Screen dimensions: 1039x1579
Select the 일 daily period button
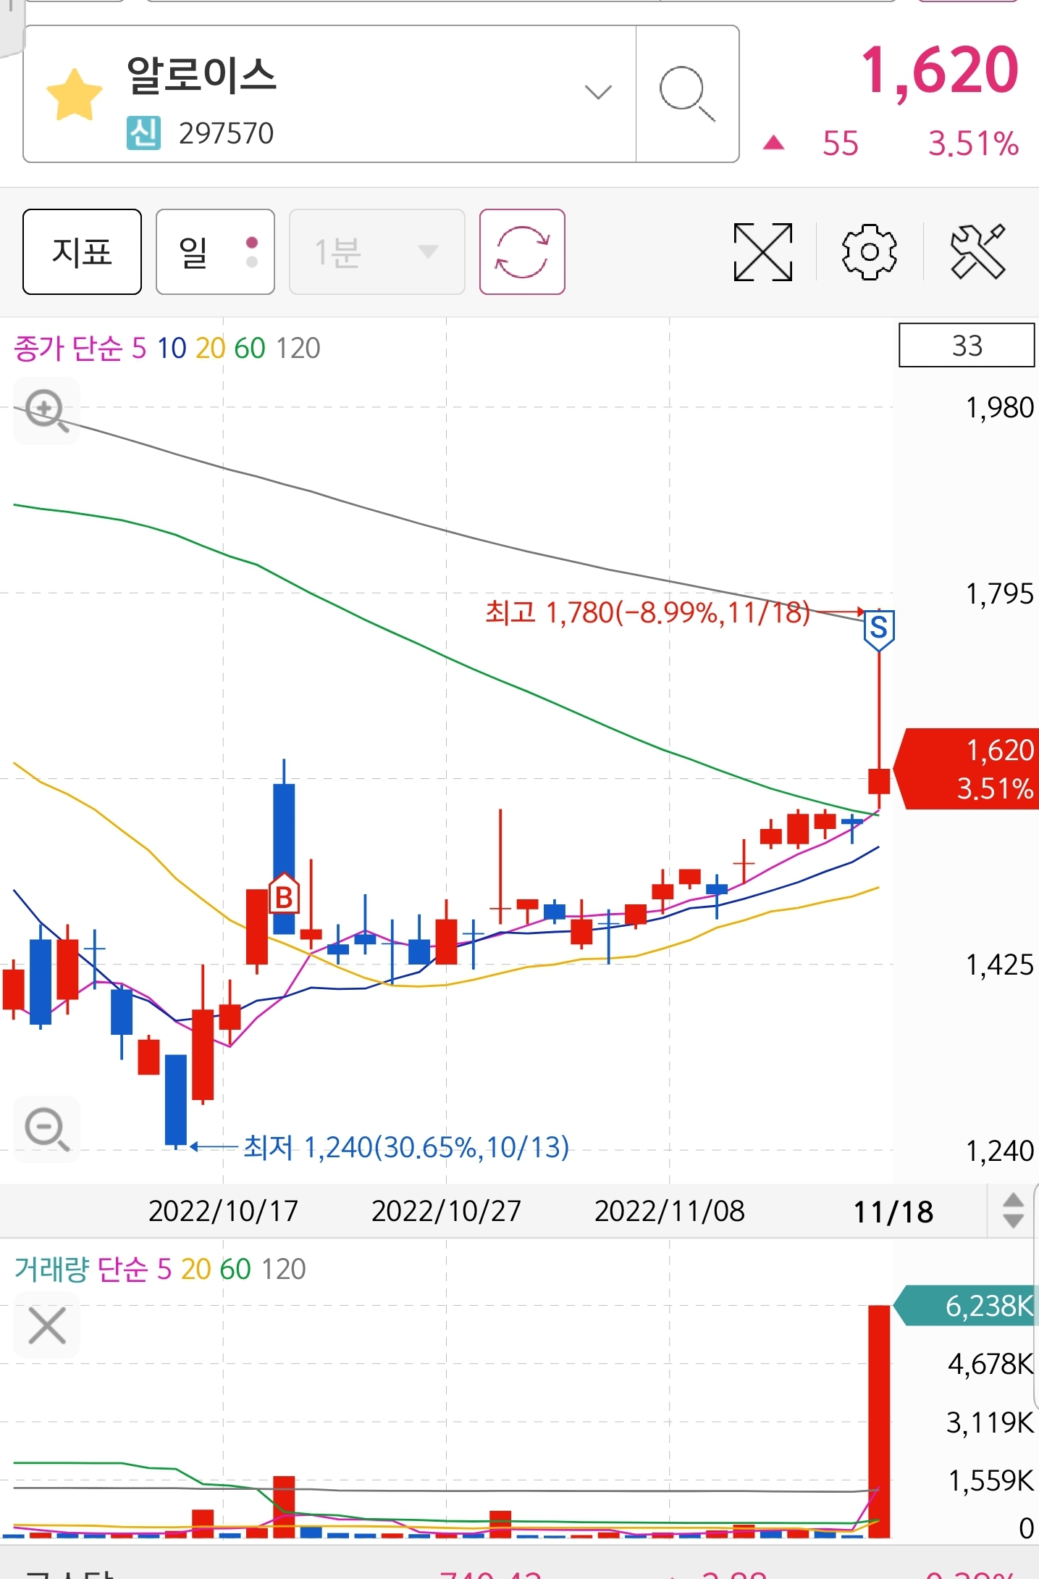point(215,251)
